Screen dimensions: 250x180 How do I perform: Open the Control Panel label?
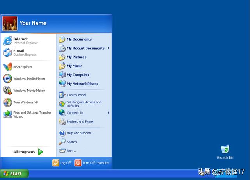[77, 95]
